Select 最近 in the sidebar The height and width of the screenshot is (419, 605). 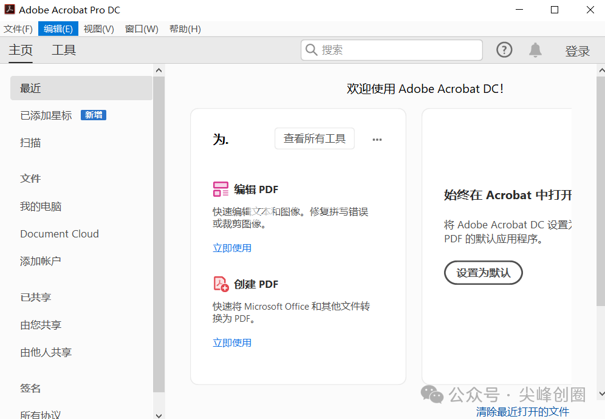[81, 88]
